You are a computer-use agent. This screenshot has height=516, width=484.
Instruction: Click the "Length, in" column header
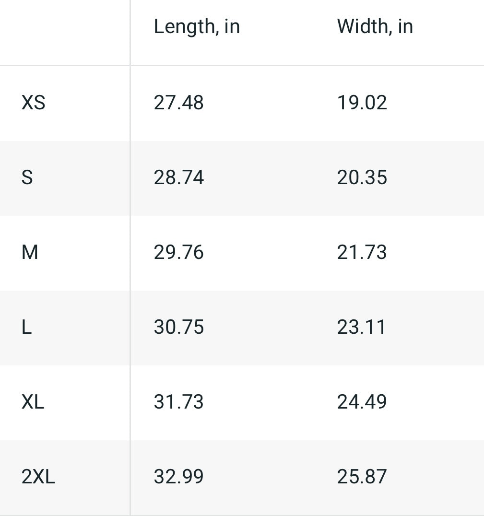pos(197,27)
